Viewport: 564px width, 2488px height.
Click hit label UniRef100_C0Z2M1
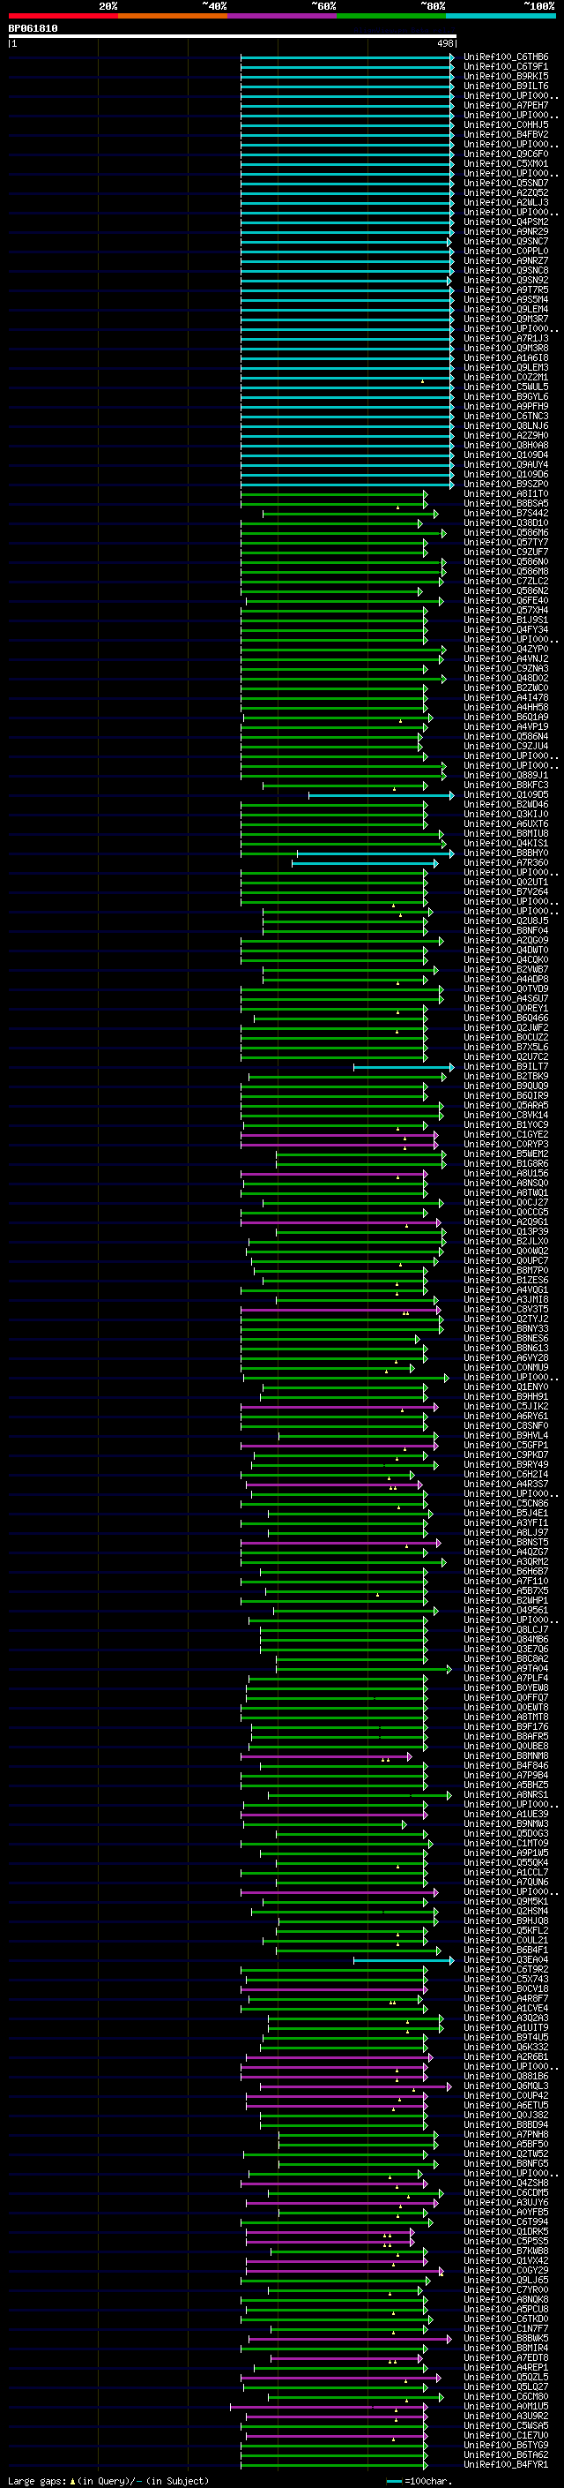tap(506, 378)
